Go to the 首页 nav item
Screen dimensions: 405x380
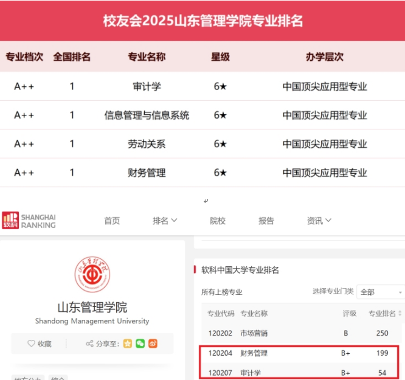112,221
